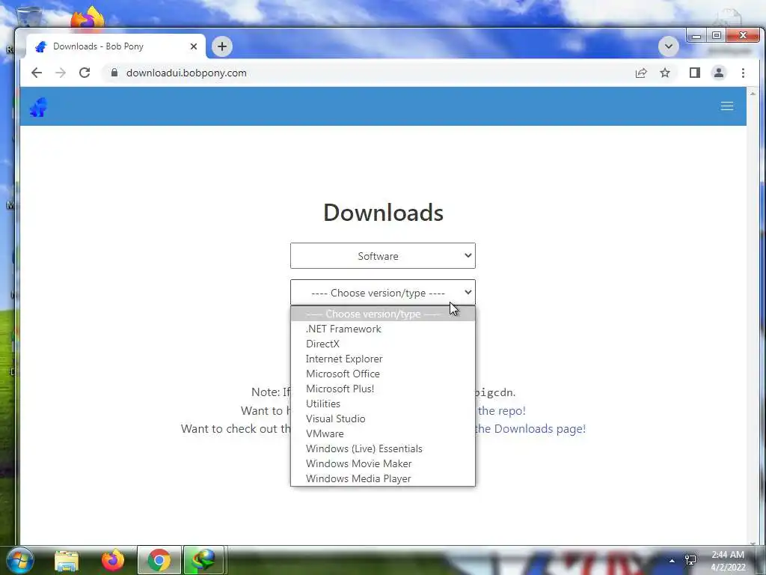This screenshot has width=766, height=575.
Task: Open the Software category dropdown
Action: [x=382, y=256]
